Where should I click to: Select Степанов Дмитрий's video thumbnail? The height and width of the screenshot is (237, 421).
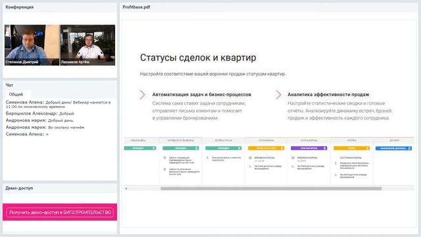click(32, 45)
